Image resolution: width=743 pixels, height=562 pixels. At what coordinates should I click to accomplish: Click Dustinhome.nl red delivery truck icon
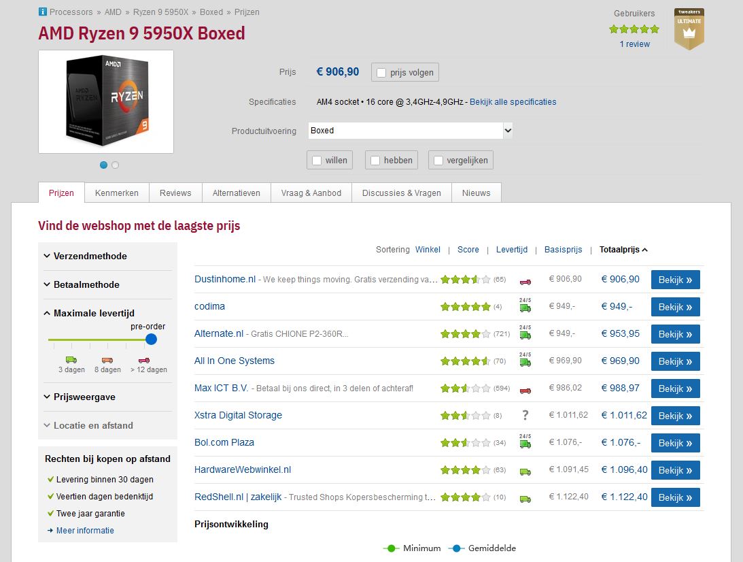click(525, 282)
